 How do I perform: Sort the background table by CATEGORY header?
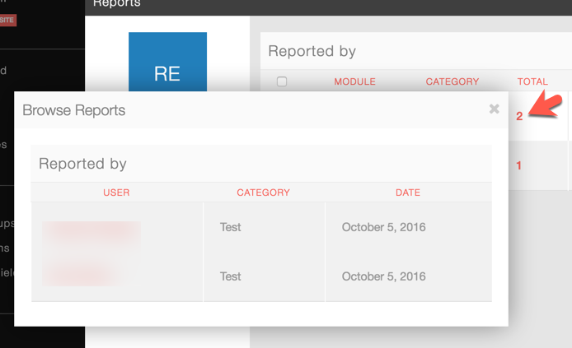coord(452,81)
